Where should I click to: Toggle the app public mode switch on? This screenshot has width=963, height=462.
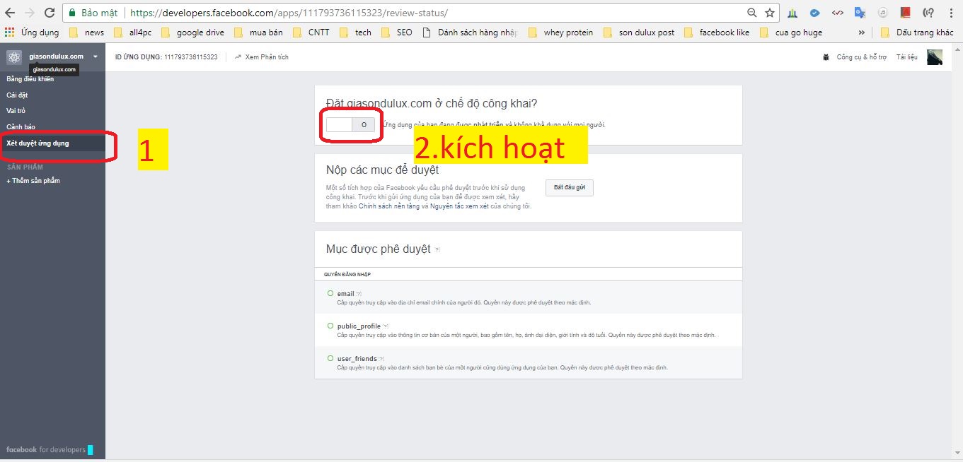tap(350, 124)
